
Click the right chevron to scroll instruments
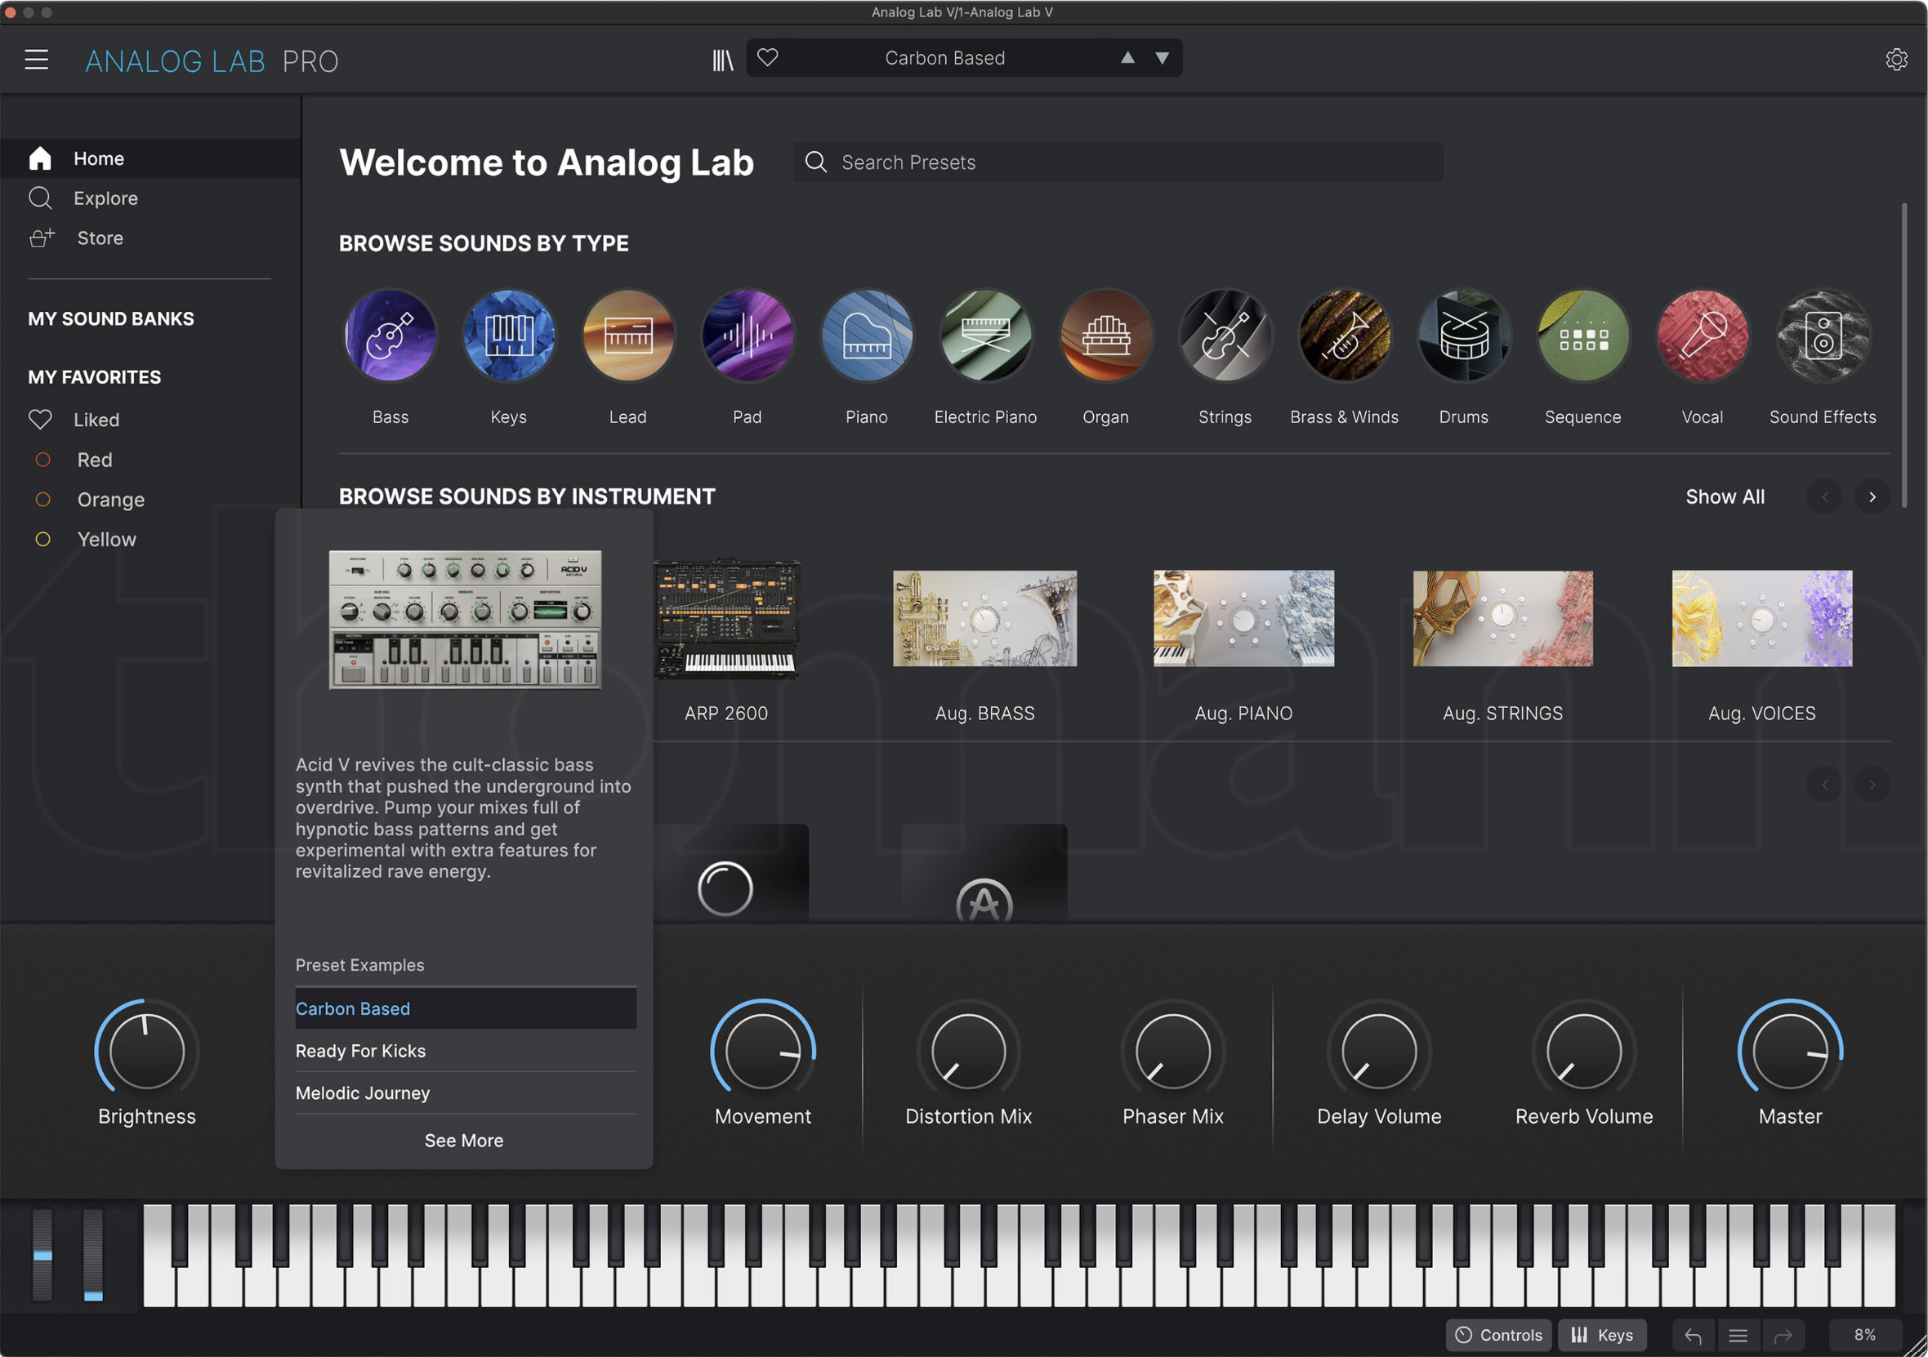coord(1872,496)
